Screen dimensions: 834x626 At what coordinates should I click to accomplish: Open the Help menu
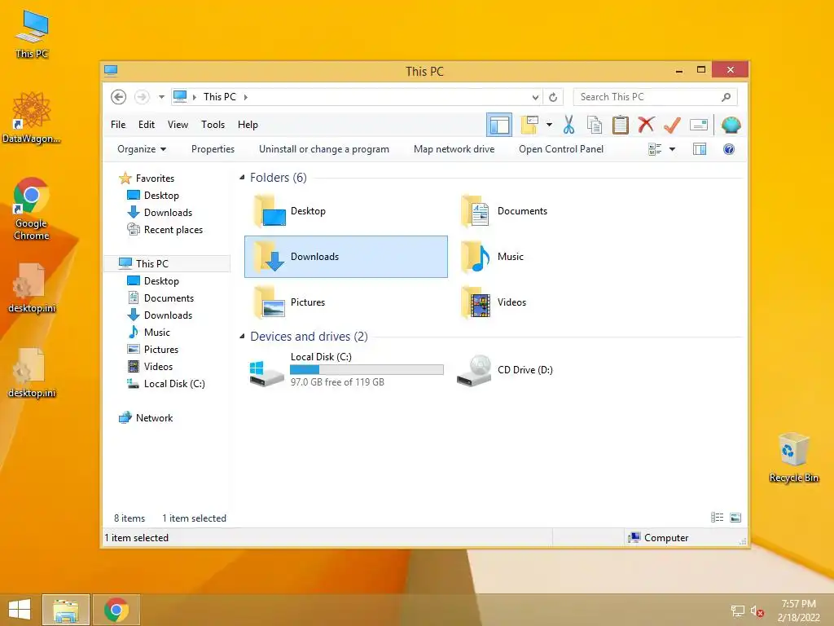[248, 125]
